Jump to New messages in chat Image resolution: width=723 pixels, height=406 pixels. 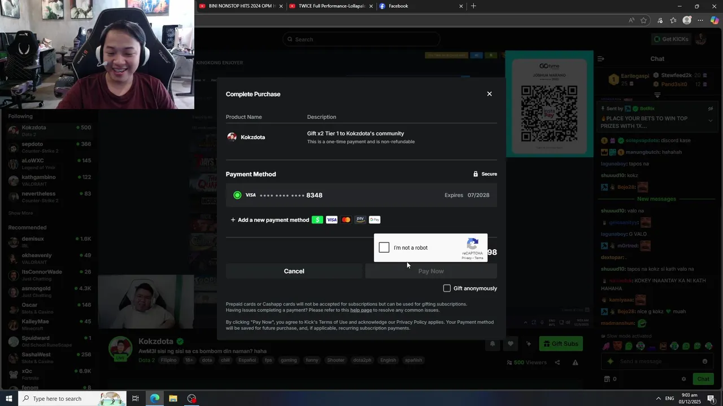point(656,199)
